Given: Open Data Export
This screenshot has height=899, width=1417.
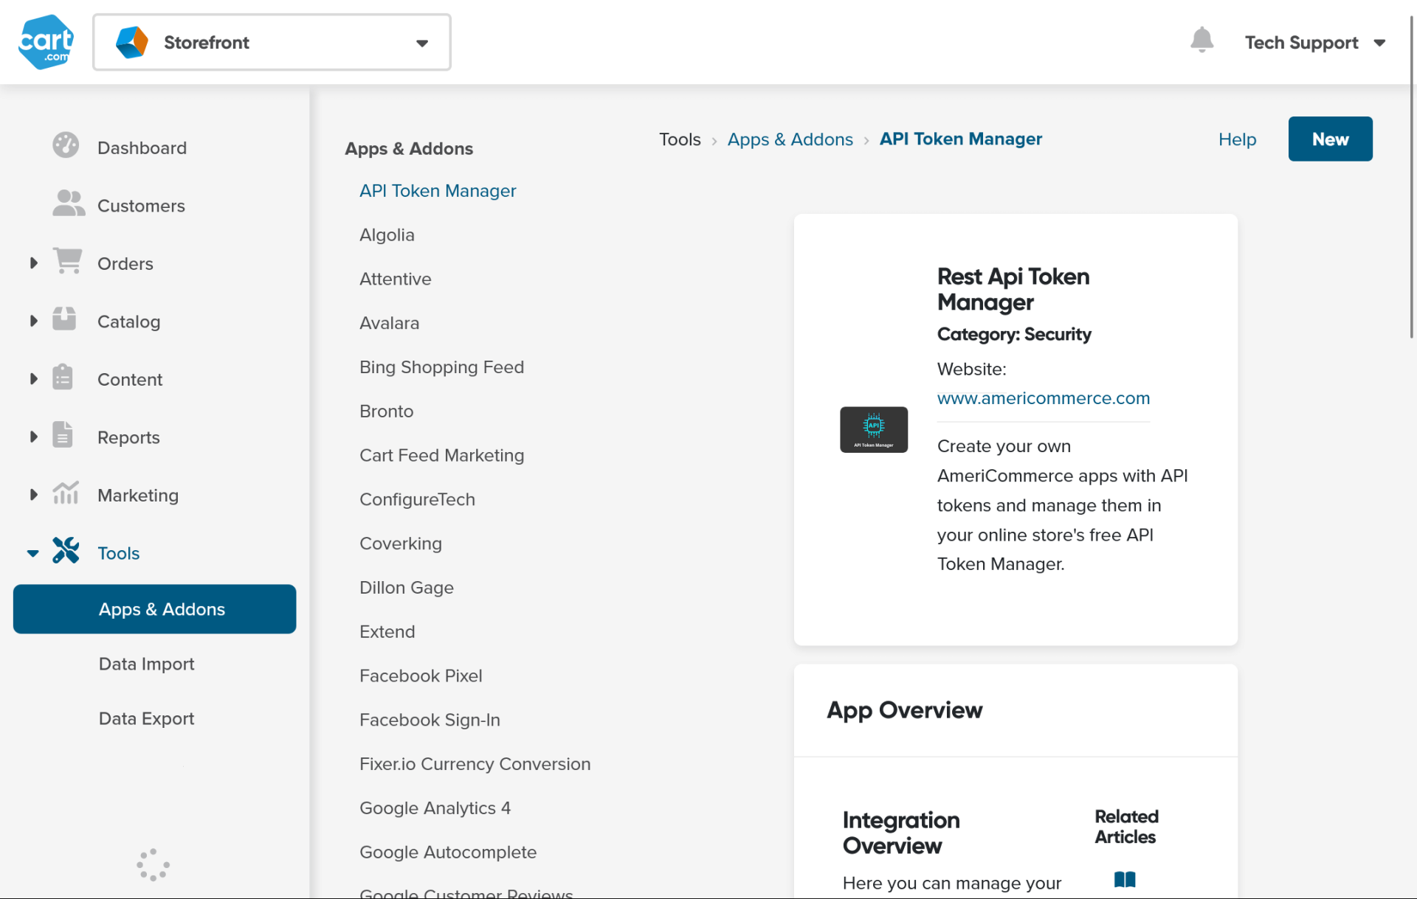Looking at the screenshot, I should (x=146, y=718).
